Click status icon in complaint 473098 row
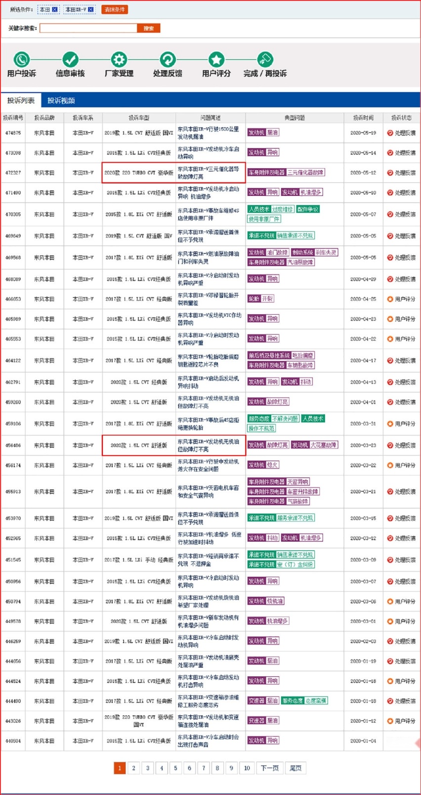This screenshot has width=421, height=795. point(390,153)
